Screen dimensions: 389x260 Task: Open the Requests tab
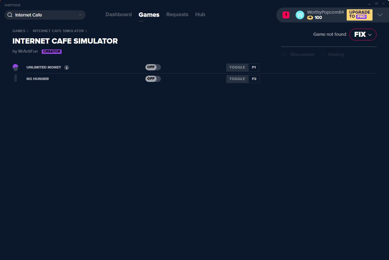point(177,15)
